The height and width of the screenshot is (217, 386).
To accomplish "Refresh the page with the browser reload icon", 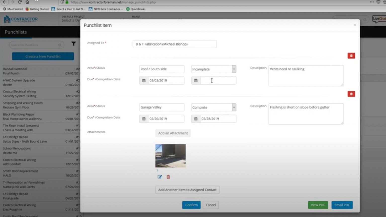I will 20,2.
